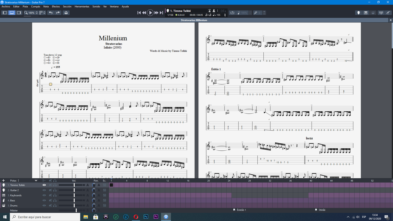This screenshot has width=393, height=221.
Task: Toggle visibility eye of Timmo Tolkki track
Action: click(x=44, y=185)
